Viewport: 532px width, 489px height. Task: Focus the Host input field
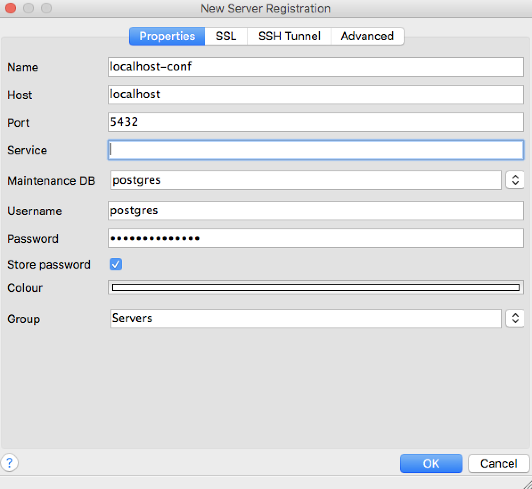315,95
